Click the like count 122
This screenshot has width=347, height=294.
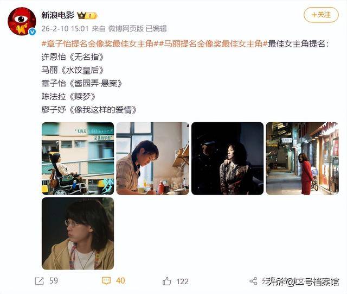tap(182, 282)
